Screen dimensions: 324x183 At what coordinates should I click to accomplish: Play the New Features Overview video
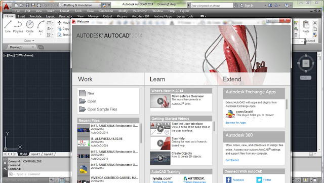tap(160, 101)
